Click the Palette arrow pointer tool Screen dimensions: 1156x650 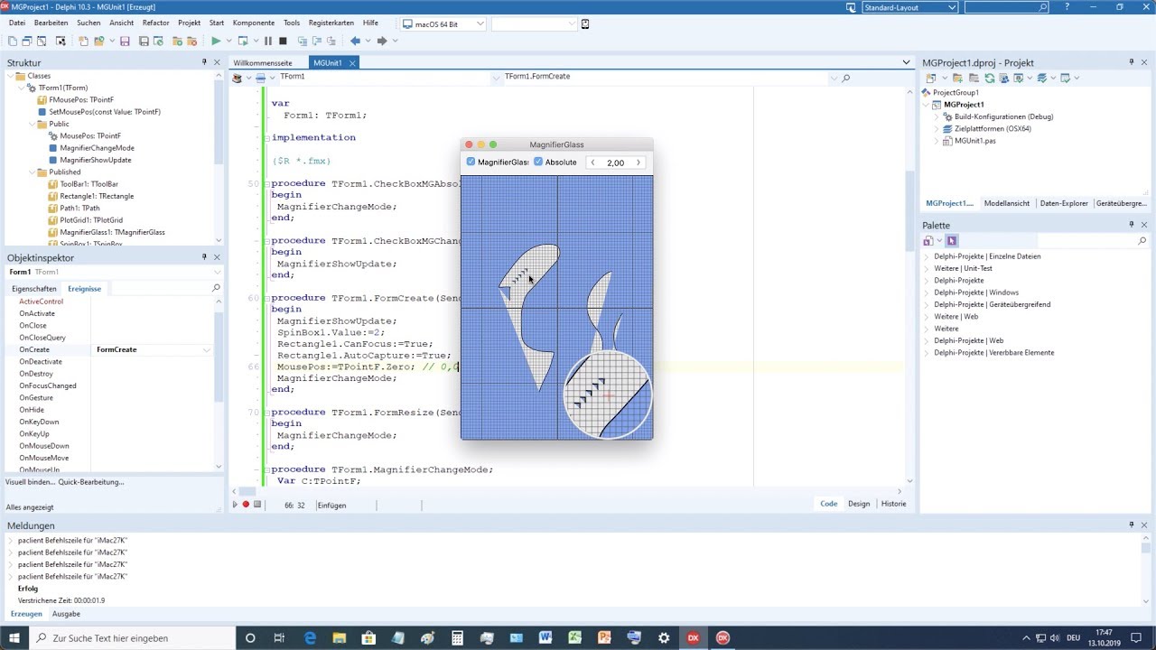pos(952,241)
